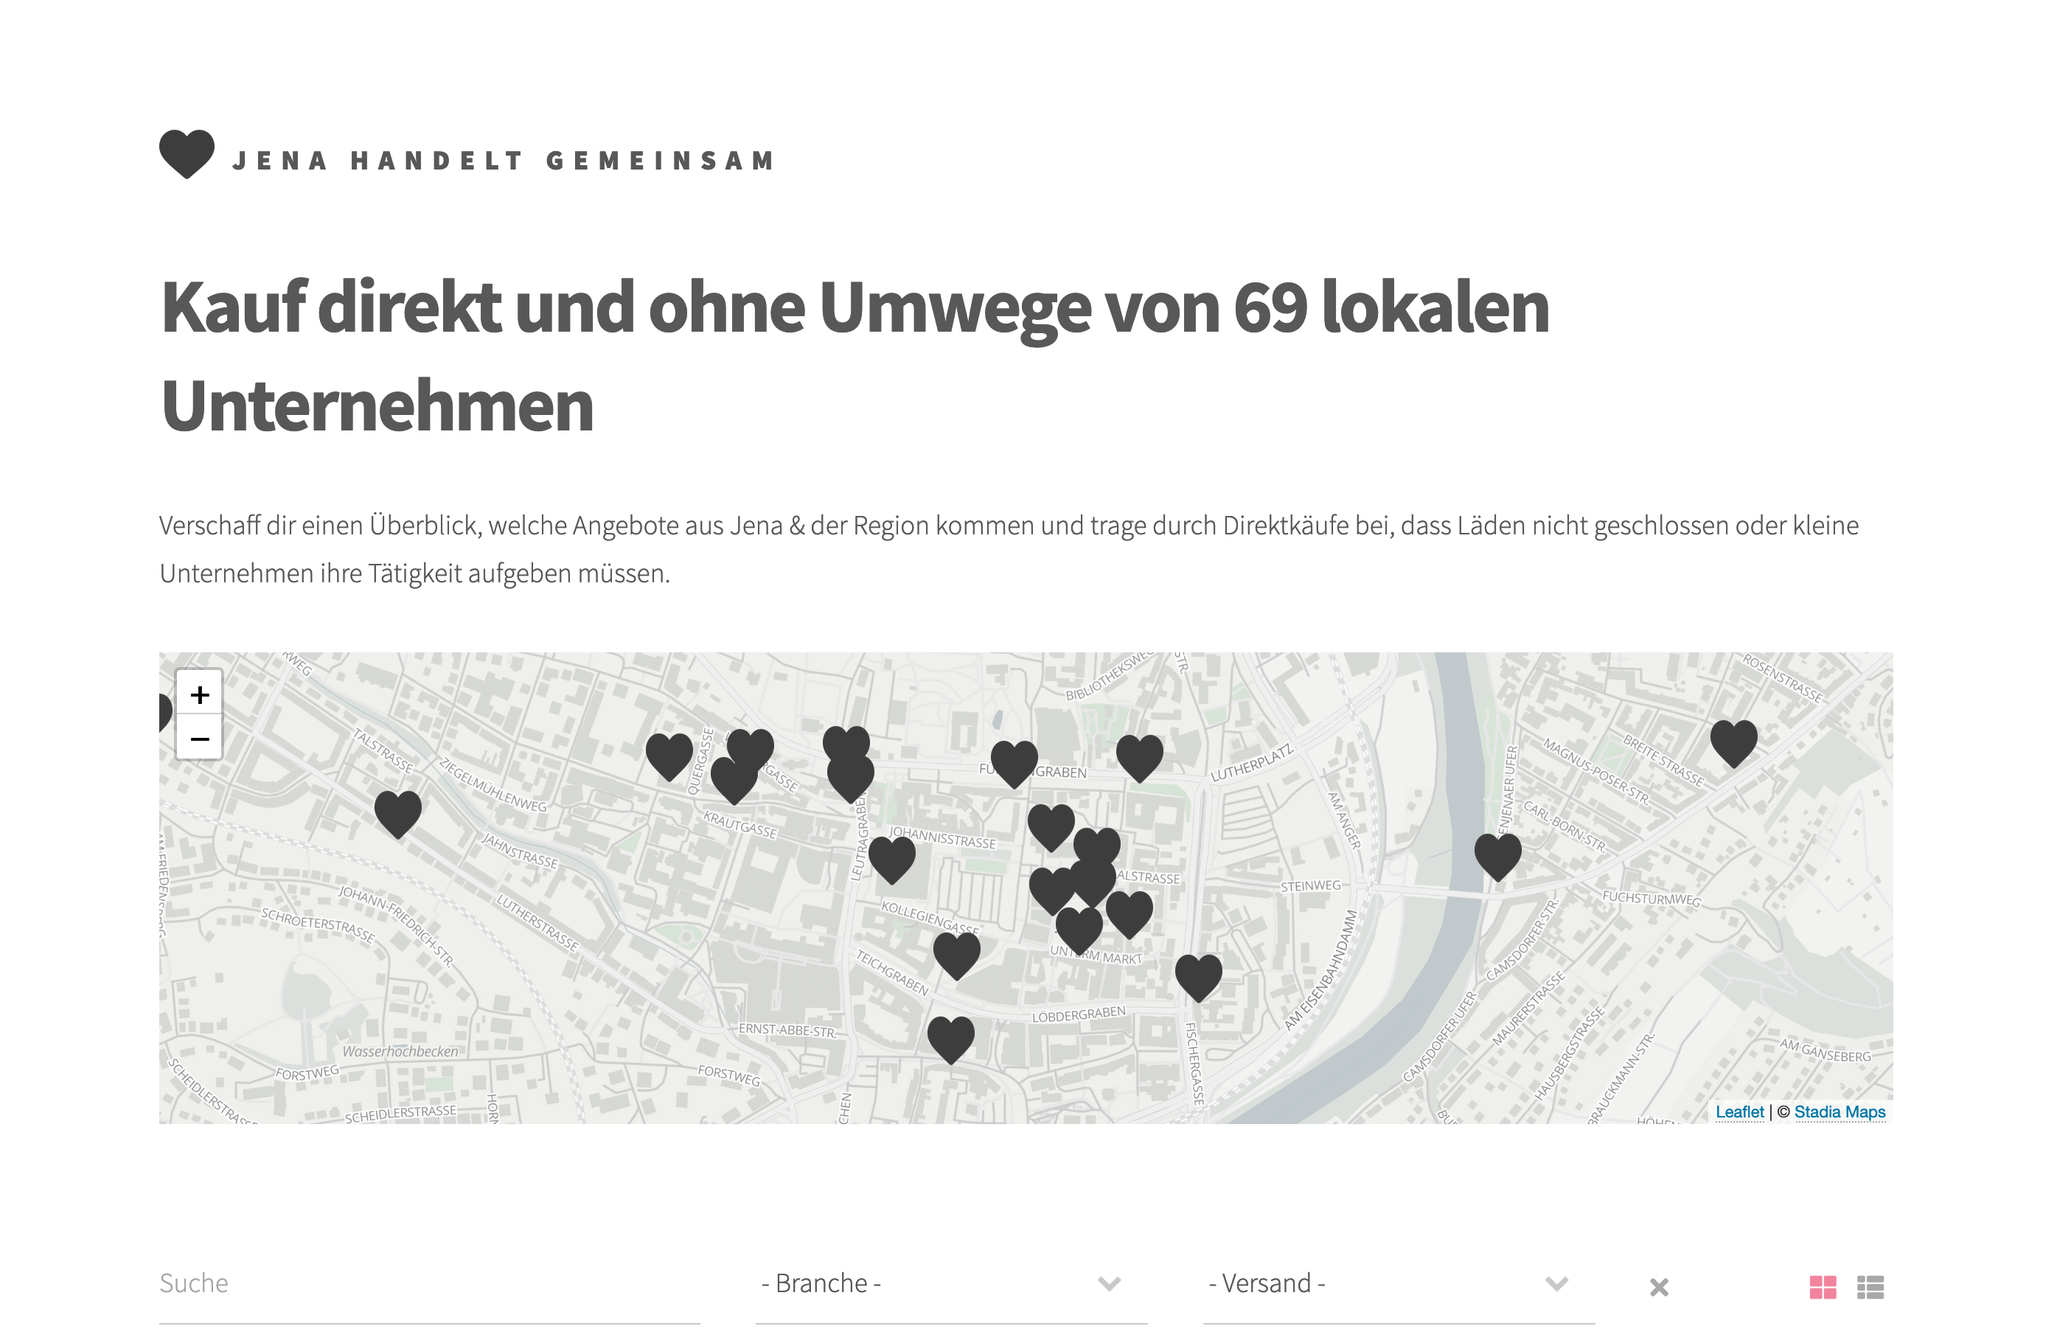Click the heart marker near Talstrasse
Image resolution: width=2057 pixels, height=1343 pixels.
tap(397, 812)
